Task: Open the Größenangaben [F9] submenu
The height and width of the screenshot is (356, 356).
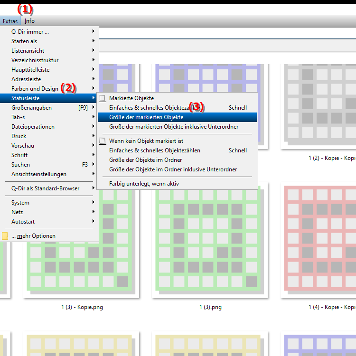Action: coord(49,108)
